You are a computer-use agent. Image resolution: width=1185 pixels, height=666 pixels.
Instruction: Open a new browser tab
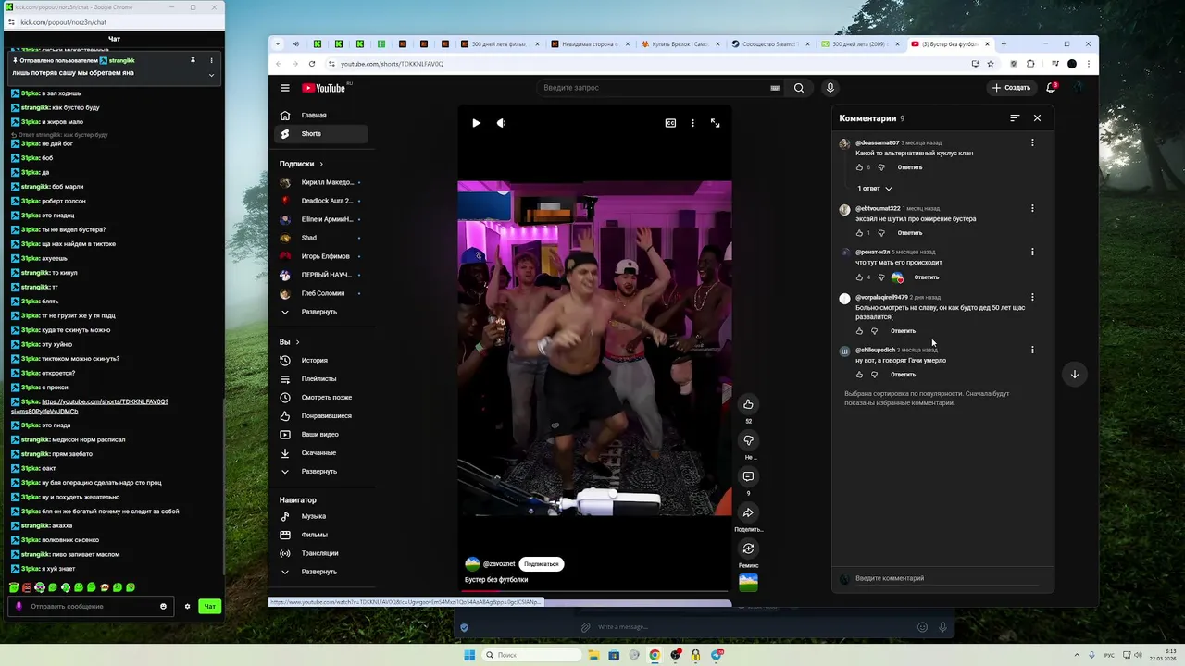click(x=1004, y=43)
